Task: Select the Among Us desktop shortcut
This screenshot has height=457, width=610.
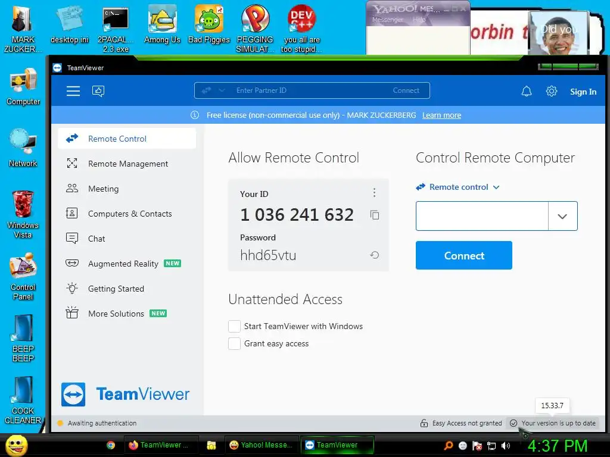Action: (162, 25)
